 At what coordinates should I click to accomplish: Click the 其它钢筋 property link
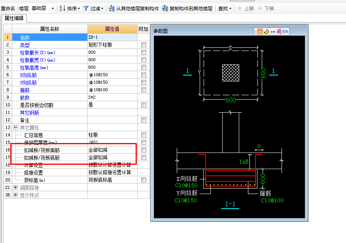coord(29,113)
